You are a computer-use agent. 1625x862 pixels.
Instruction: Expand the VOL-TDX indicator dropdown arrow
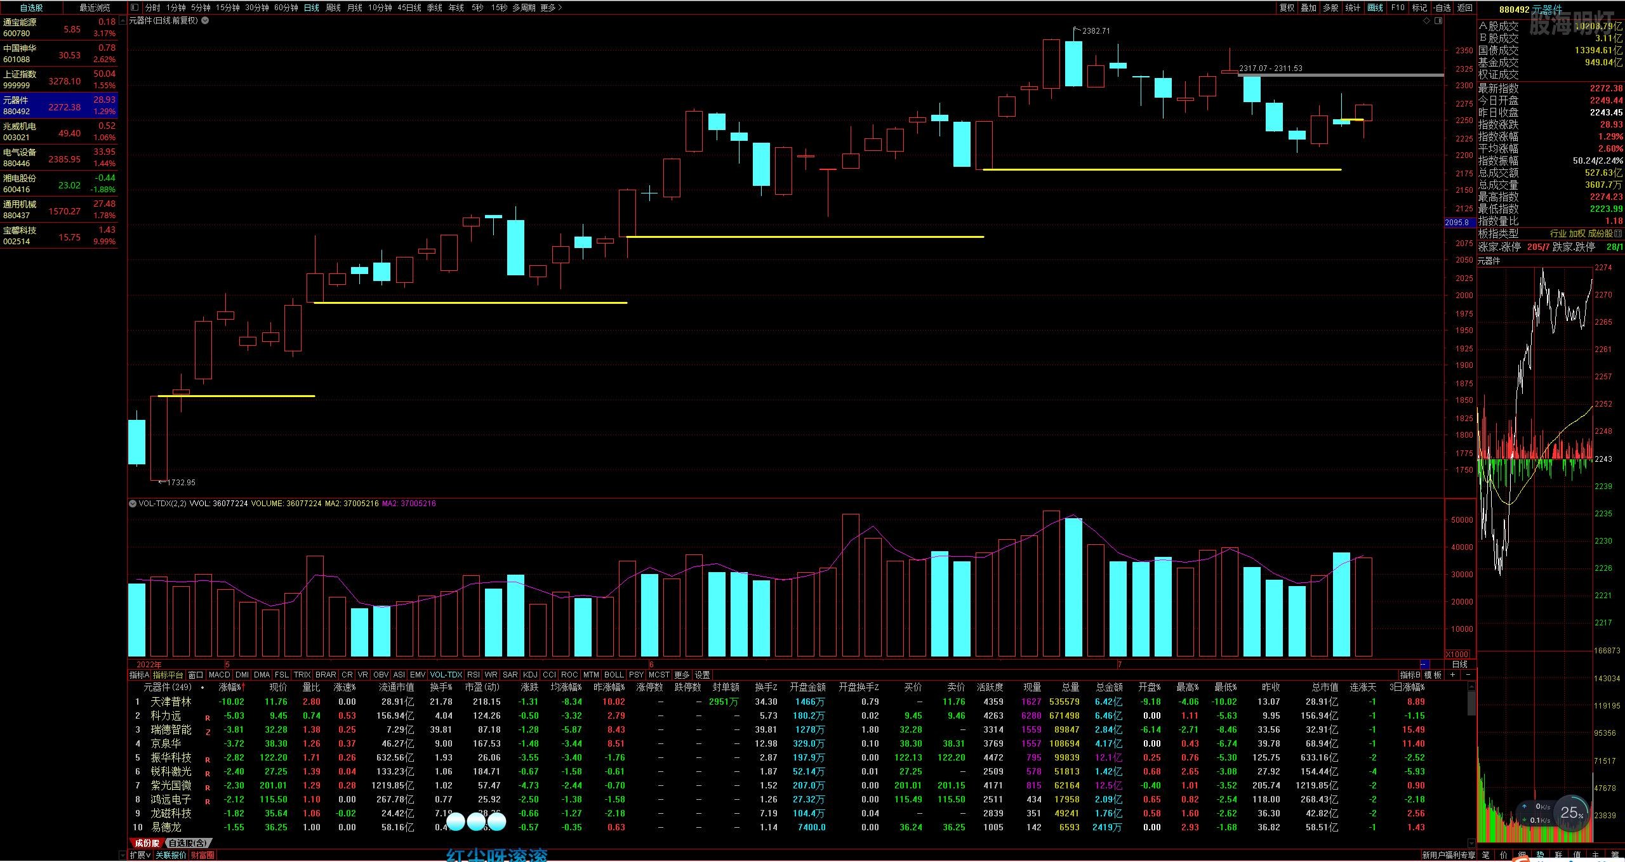133,504
